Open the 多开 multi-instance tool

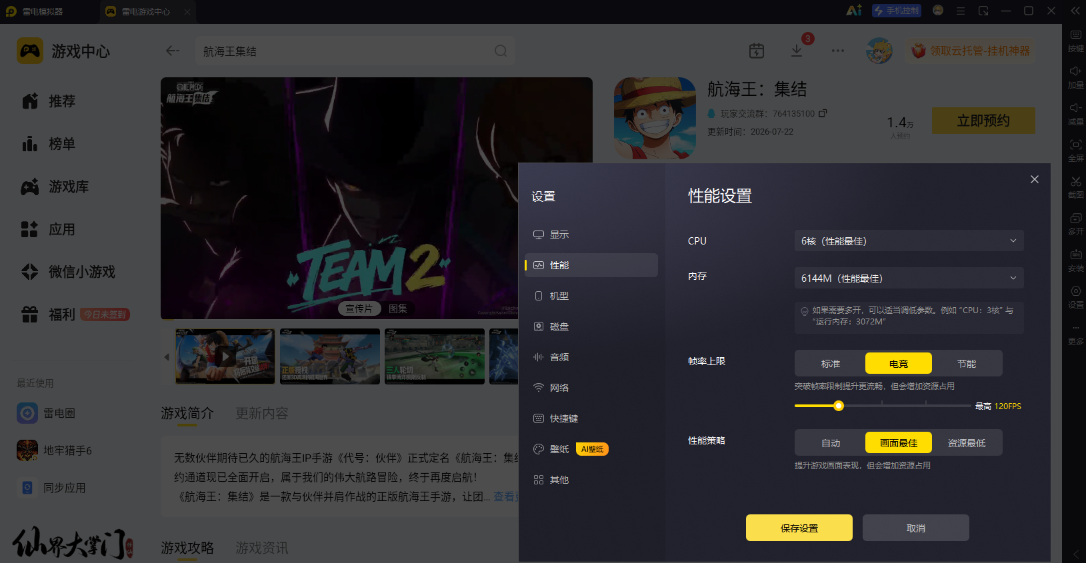[1075, 223]
